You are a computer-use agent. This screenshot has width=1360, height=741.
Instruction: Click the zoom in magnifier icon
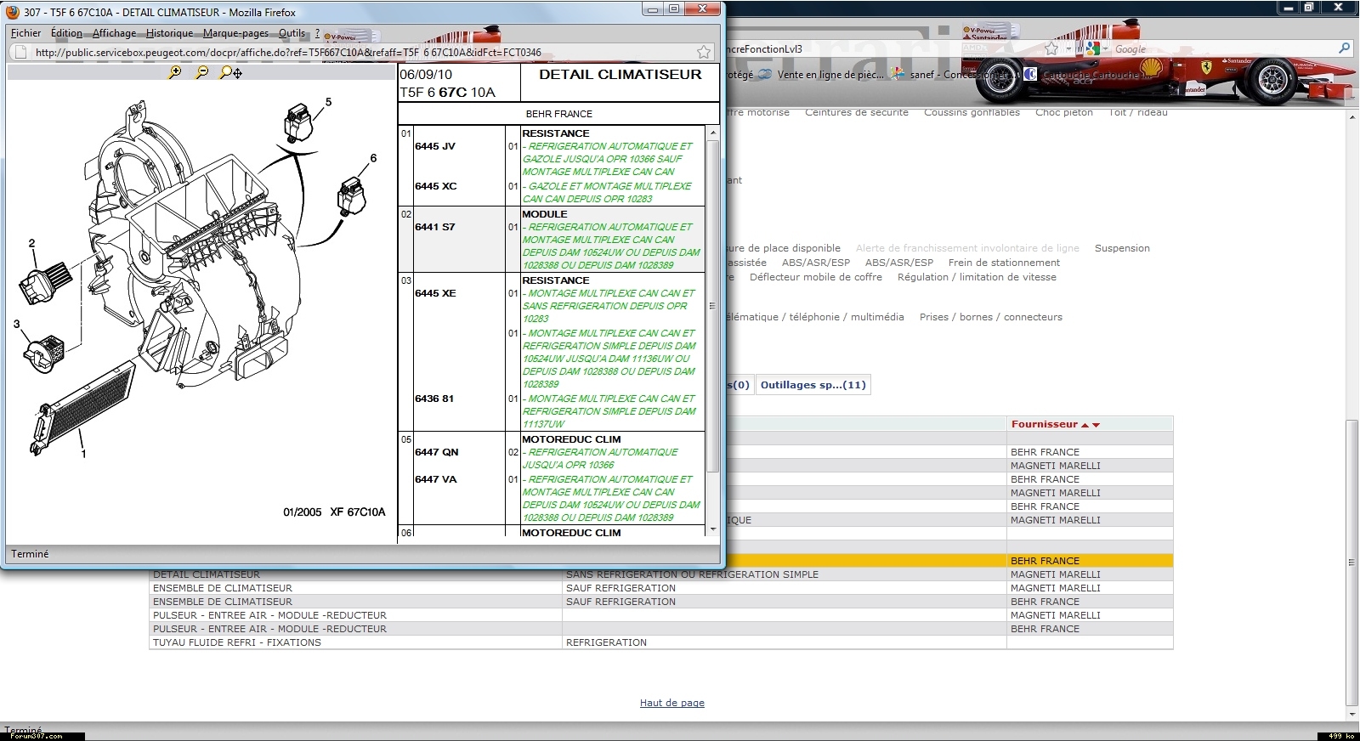click(175, 72)
